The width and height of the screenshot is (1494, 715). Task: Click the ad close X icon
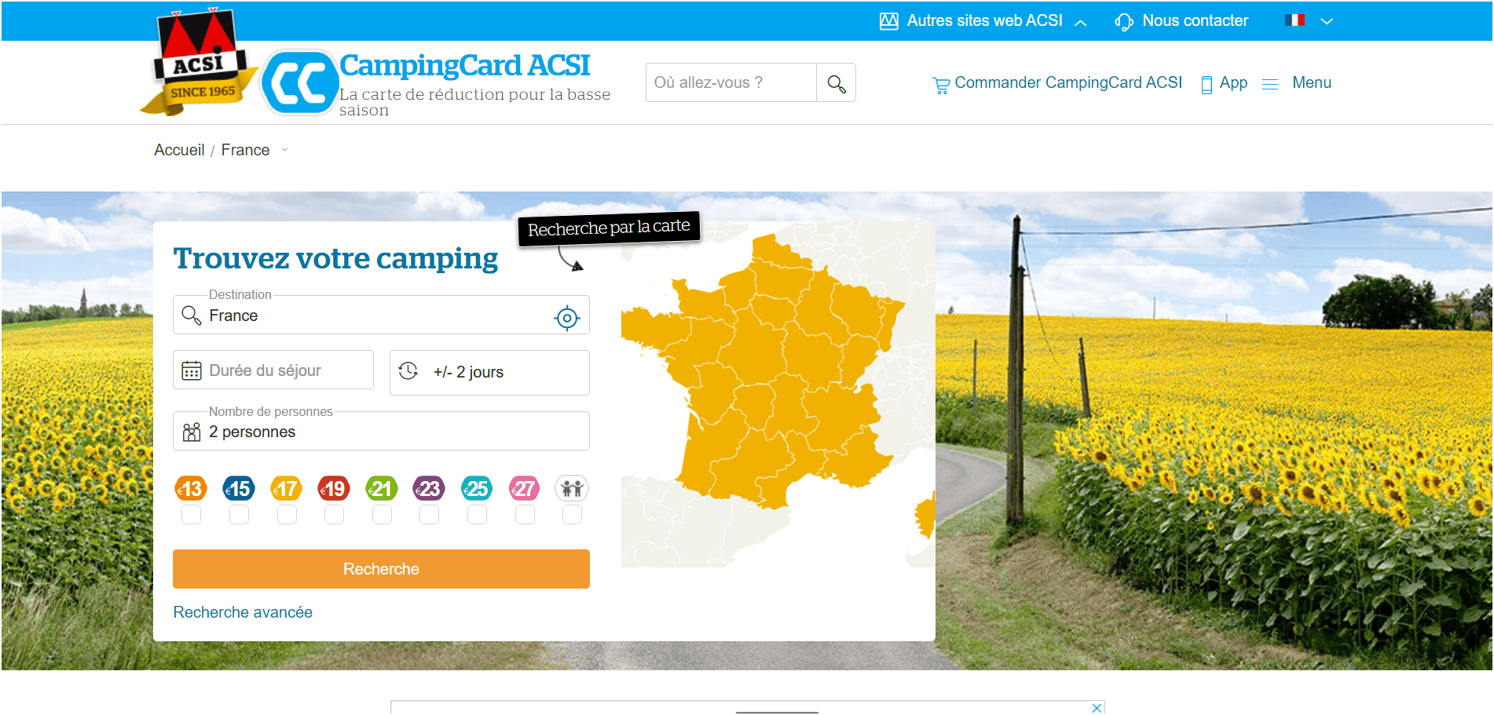coord(1097,708)
